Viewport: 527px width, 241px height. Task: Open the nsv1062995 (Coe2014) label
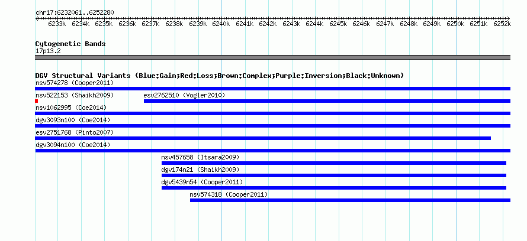tap(71, 108)
